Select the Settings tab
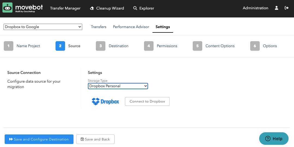 [x=163, y=27]
